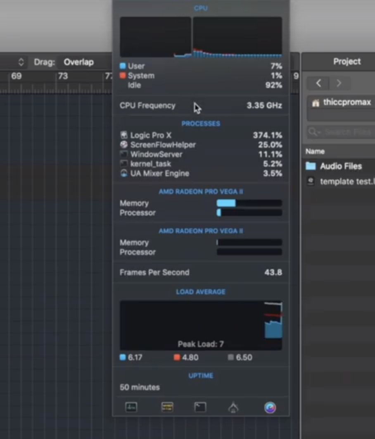The width and height of the screenshot is (375, 439).
Task: Click the UA Mixer Engine process icon
Action: point(124,173)
